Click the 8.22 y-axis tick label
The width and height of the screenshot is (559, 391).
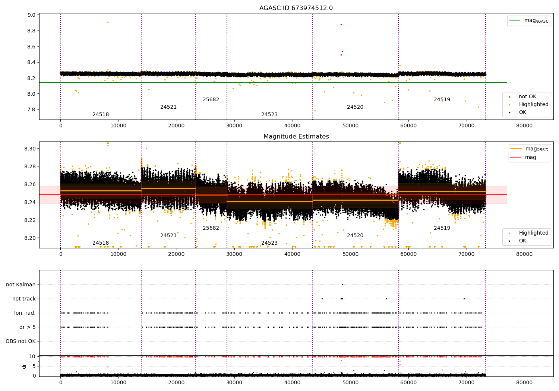(x=30, y=220)
